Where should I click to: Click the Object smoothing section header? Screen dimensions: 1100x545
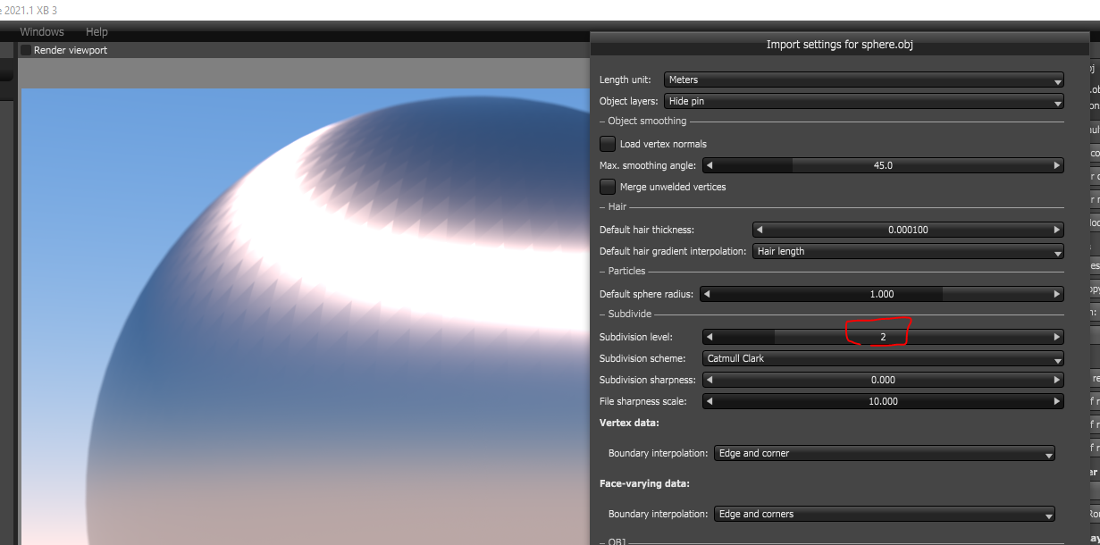click(x=647, y=121)
